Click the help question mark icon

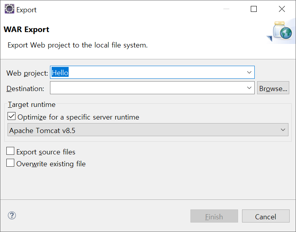[12, 215]
